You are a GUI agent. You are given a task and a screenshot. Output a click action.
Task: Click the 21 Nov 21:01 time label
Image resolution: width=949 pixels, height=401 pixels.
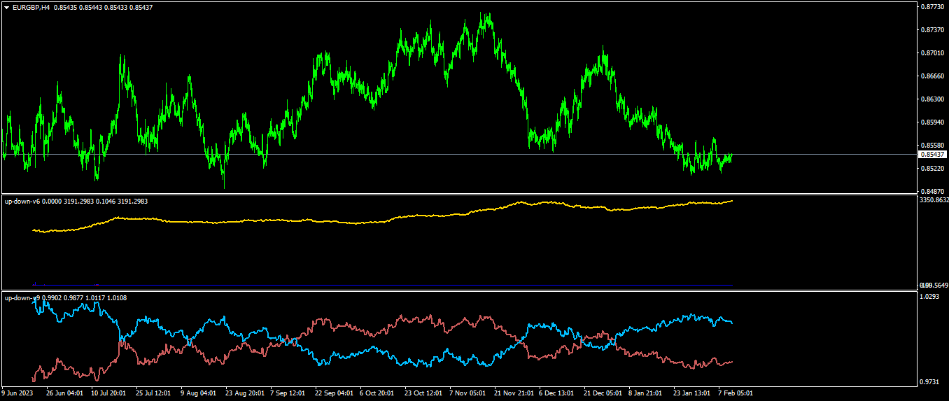pos(513,393)
